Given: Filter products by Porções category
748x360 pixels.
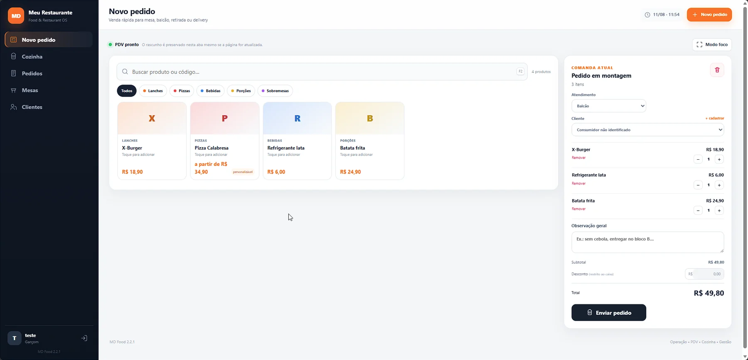Looking at the screenshot, I should 241,91.
